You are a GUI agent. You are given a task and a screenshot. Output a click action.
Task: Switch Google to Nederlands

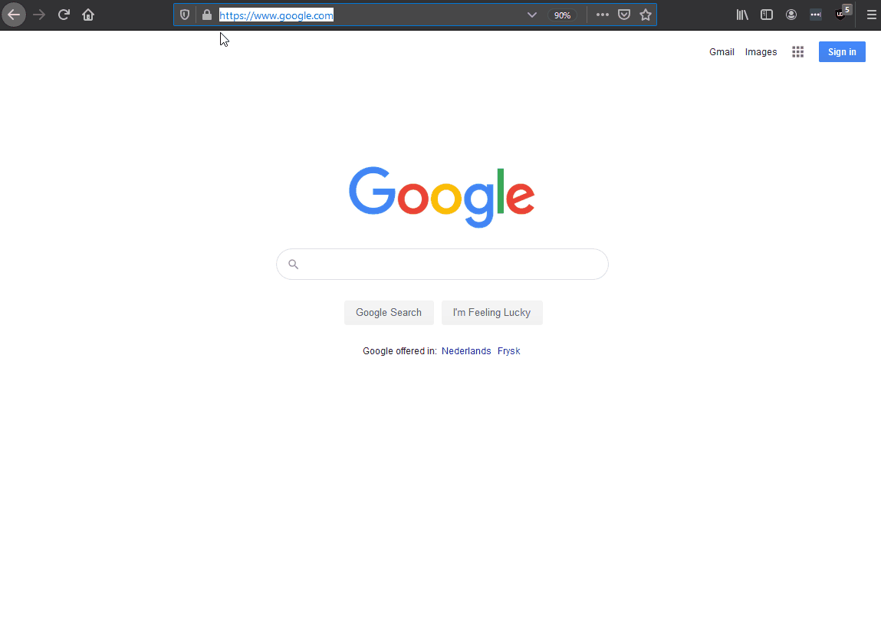coord(466,350)
